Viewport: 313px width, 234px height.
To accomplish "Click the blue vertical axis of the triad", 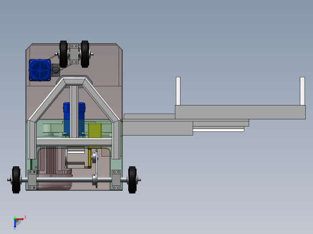I will [15, 224].
